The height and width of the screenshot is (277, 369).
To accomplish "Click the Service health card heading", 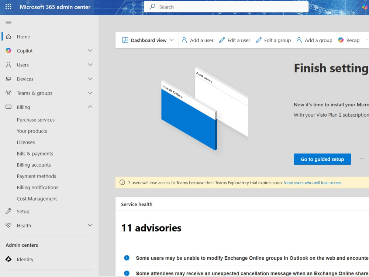I will (x=137, y=204).
